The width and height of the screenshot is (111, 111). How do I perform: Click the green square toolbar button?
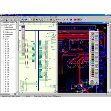click(x=81, y=20)
